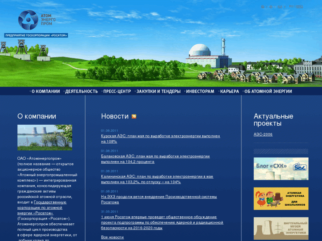Click the envelope contact icon
The height and width of the screenshot is (241, 322).
click(279, 7)
